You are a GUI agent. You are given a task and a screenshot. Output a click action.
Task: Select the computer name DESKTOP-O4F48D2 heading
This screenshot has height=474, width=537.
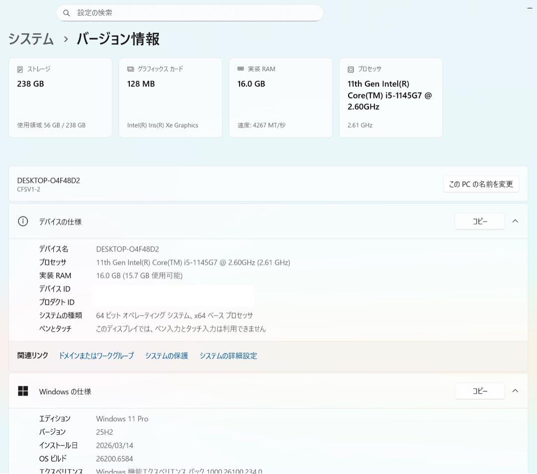tap(48, 181)
